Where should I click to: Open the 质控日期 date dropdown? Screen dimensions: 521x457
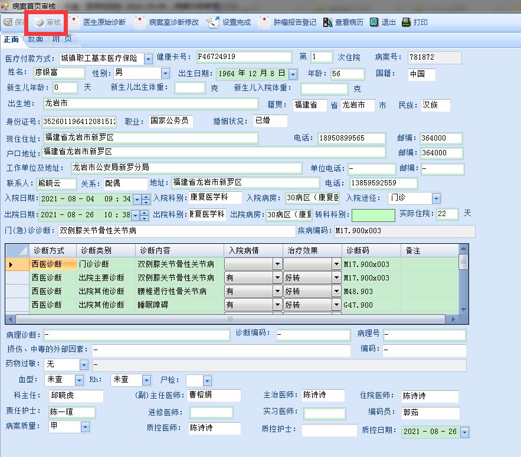coord(464,432)
